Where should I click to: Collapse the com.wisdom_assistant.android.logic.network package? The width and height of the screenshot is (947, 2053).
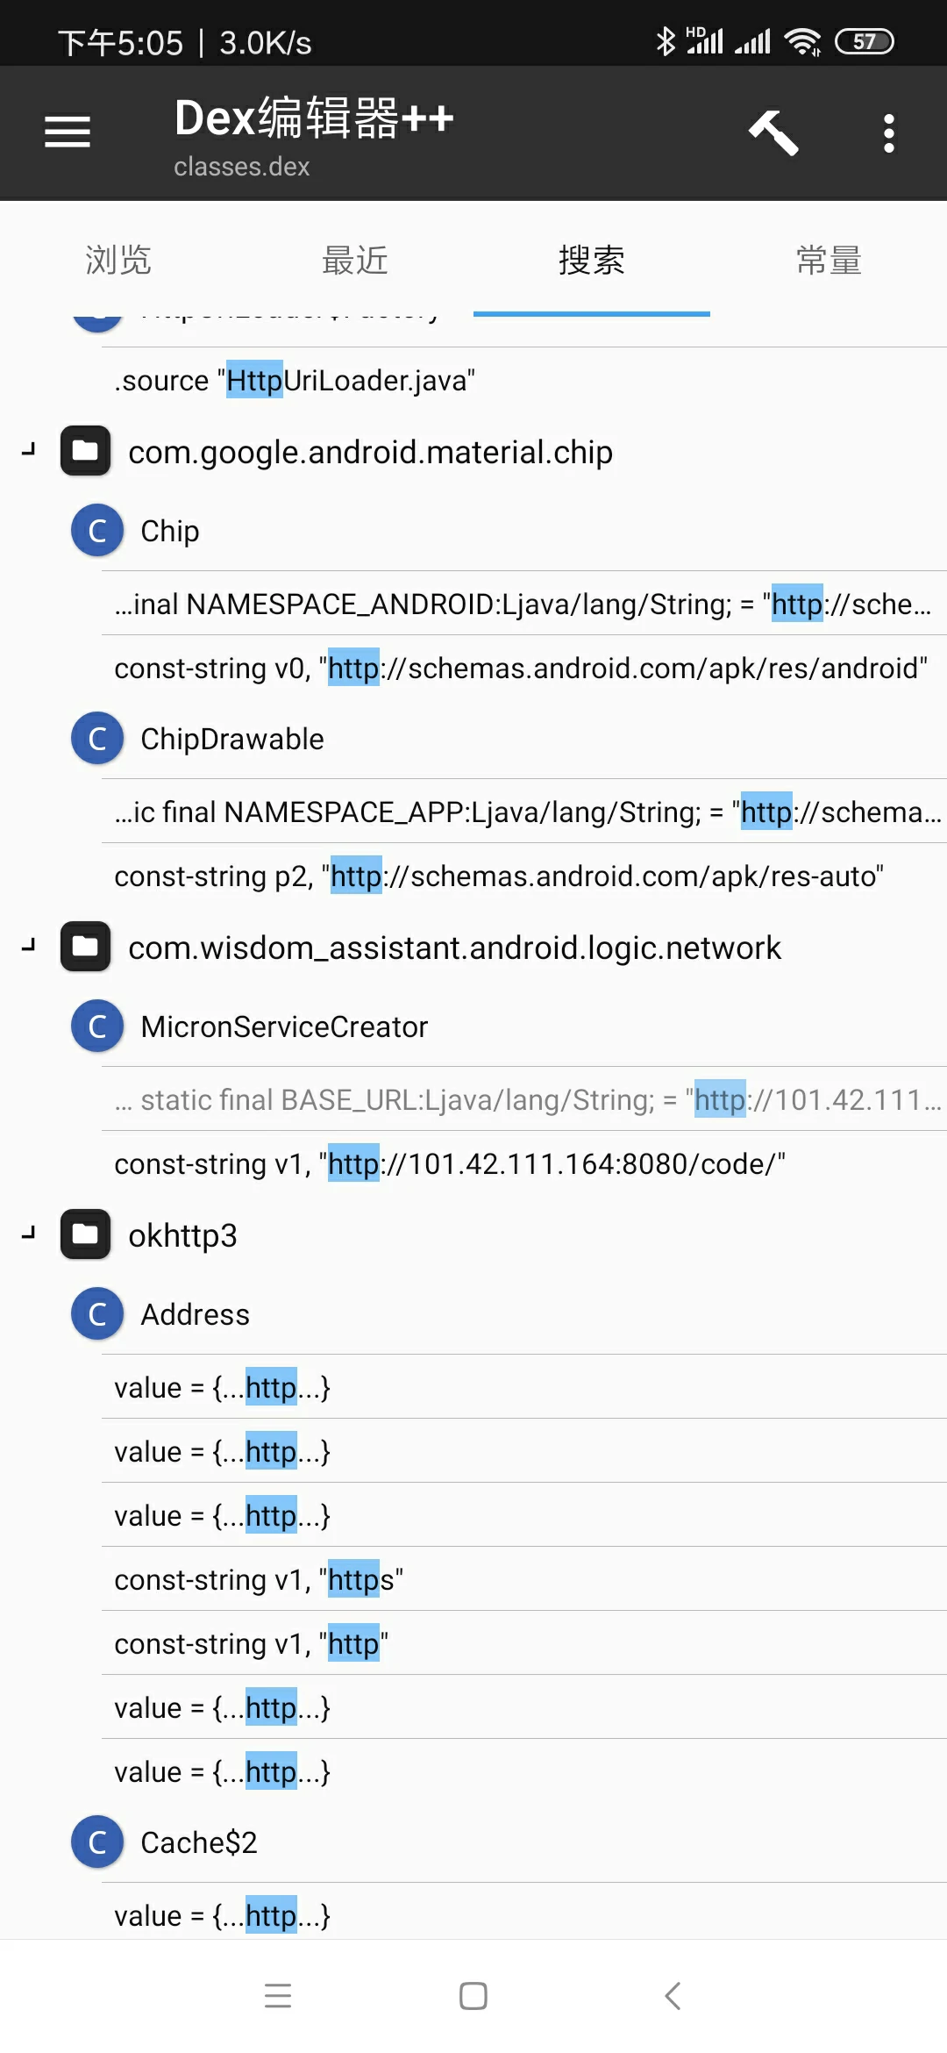pyautogui.click(x=29, y=947)
